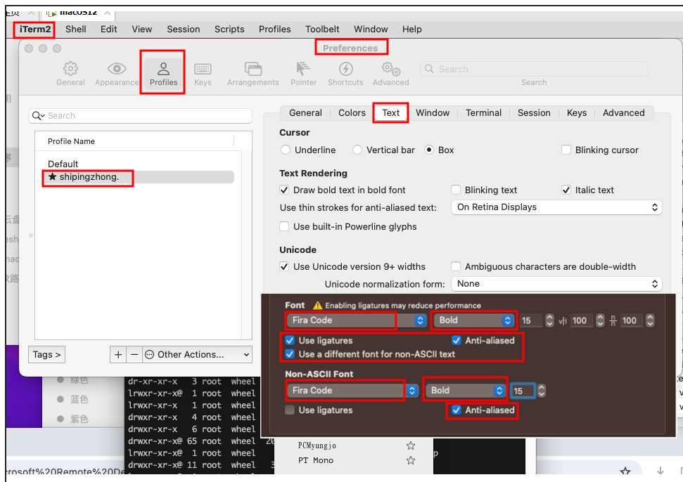Click the Non-ASCII font size stepper

point(542,391)
